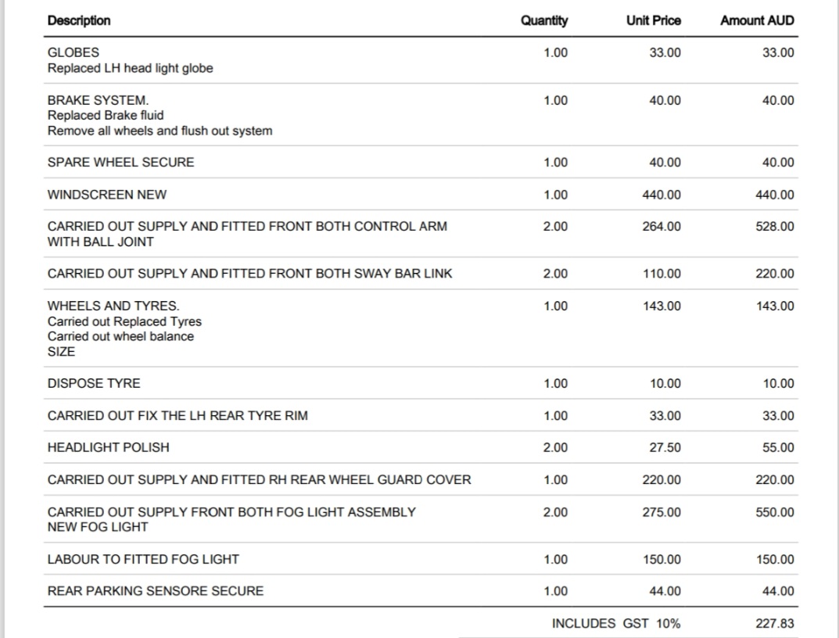Click the Unit Price column header
This screenshot has height=638, width=839.
click(653, 20)
